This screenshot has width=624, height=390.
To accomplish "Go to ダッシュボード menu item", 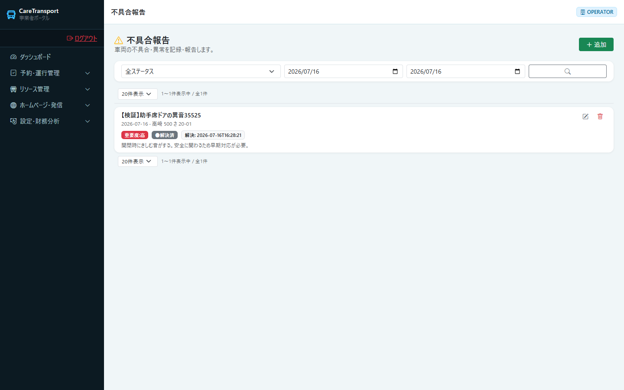I will click(52, 57).
